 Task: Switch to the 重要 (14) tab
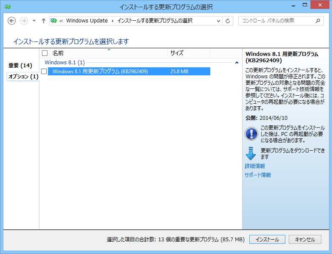(x=20, y=66)
